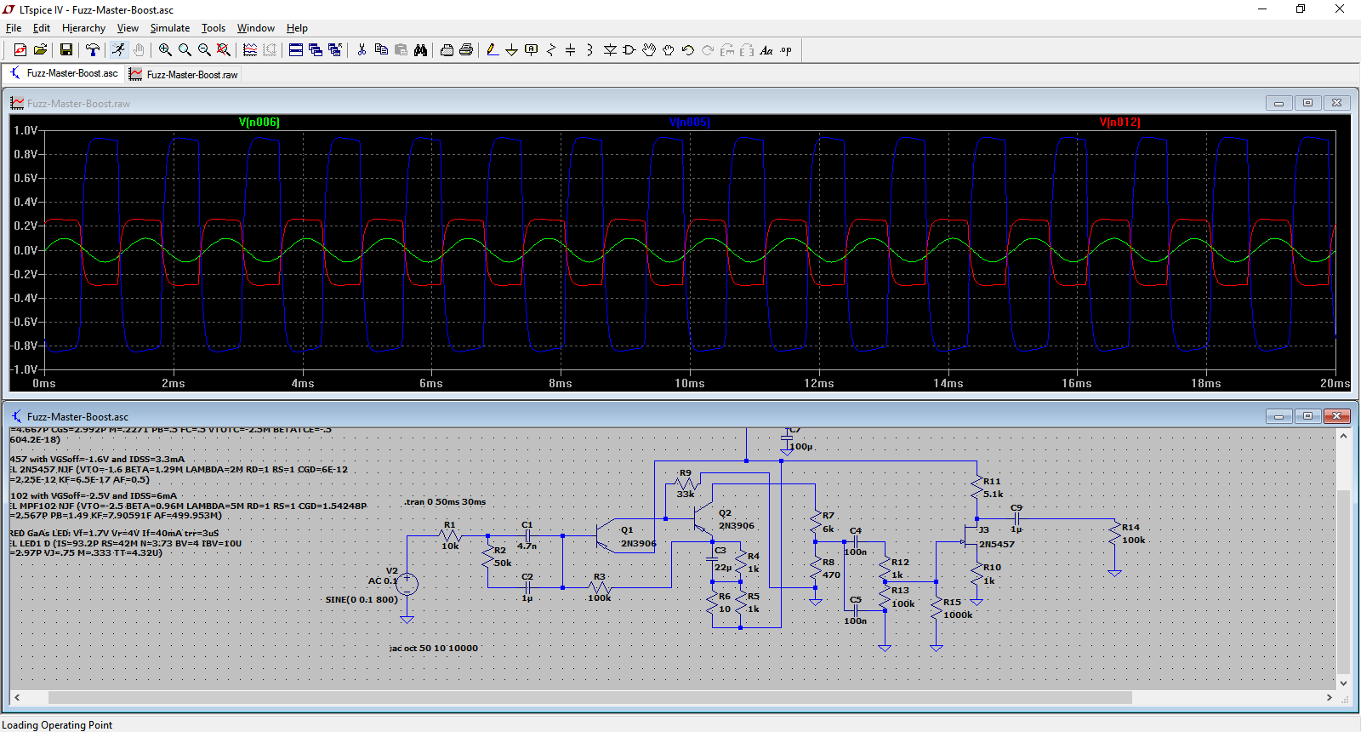Open the Simulate menu
Screen dimensions: 1361x732
pos(170,28)
